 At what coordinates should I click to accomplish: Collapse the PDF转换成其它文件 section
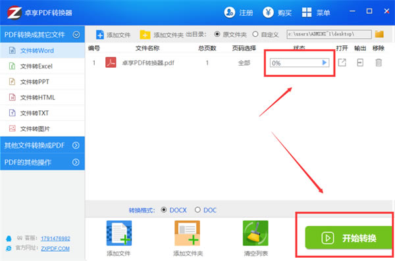(x=76, y=34)
